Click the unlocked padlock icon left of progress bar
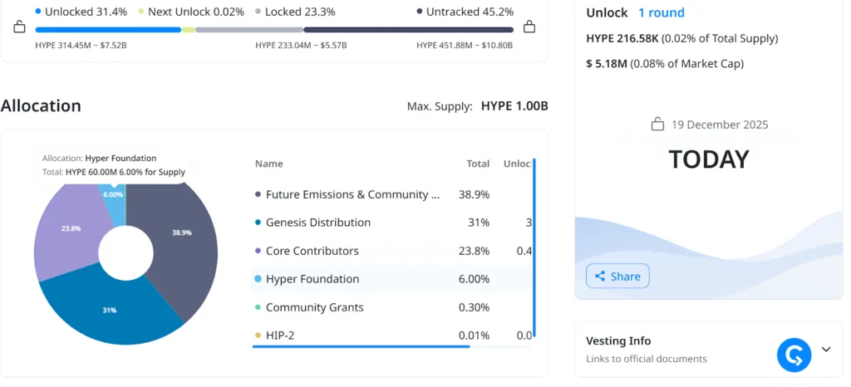 (x=19, y=27)
